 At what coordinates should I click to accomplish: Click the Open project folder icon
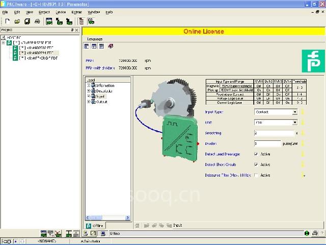click(17, 21)
